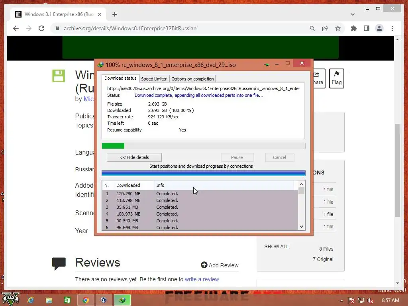Open Options on completion tab

pos(192,79)
